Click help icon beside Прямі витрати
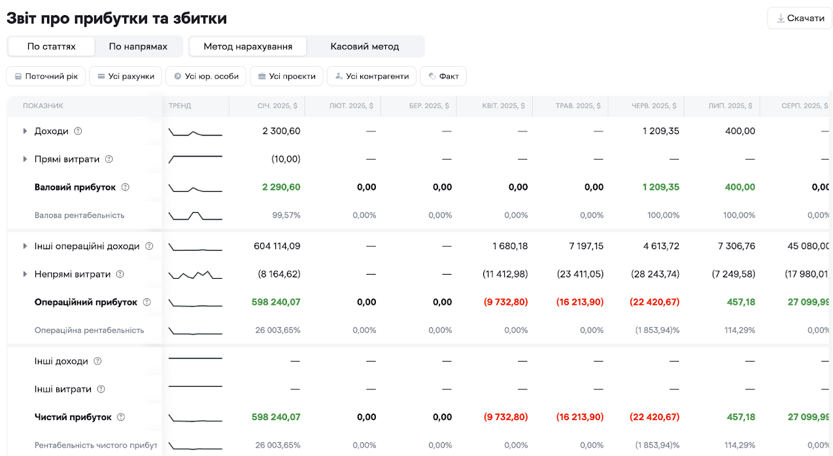Screen dimensions: 833x456 click(x=109, y=159)
